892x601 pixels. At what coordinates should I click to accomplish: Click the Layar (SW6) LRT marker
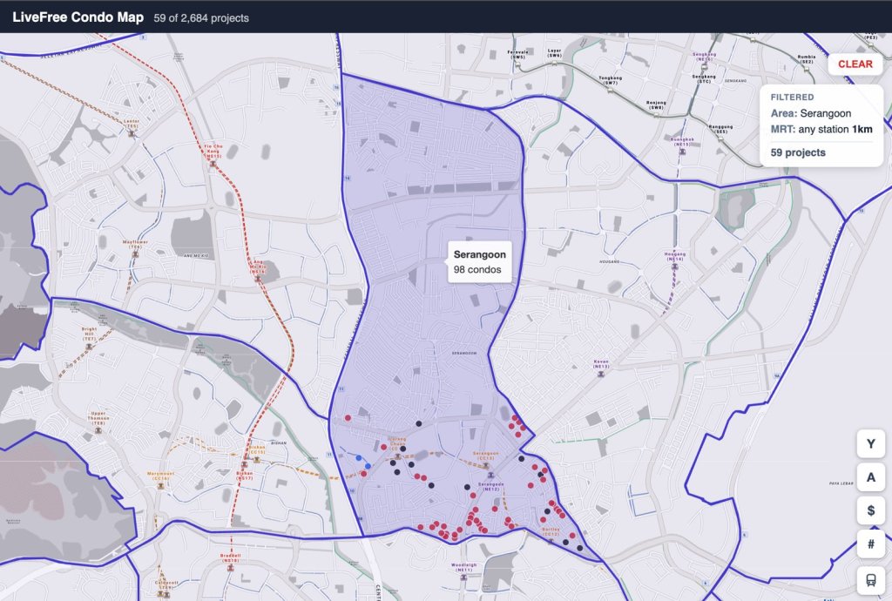[x=554, y=63]
